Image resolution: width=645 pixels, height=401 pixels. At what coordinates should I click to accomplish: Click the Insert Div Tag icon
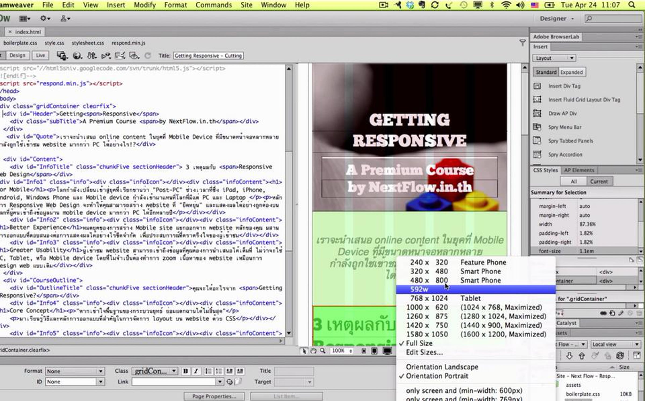click(537, 86)
